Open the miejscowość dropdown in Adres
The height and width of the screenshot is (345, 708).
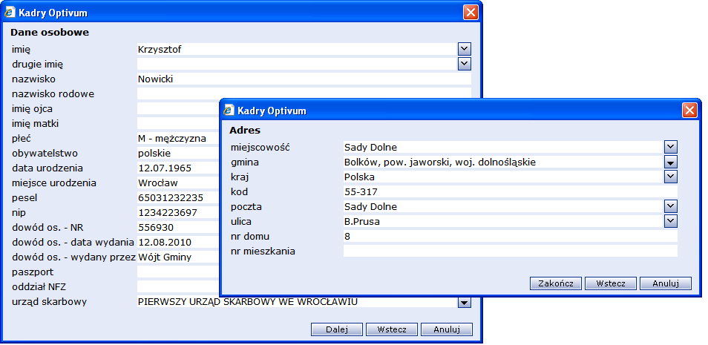click(x=671, y=147)
